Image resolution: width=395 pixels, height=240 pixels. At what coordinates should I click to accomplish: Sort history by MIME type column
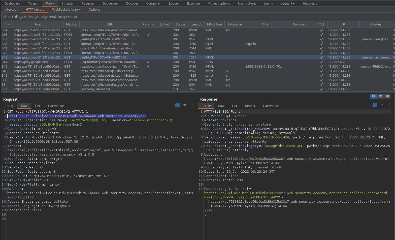[x=215, y=24]
